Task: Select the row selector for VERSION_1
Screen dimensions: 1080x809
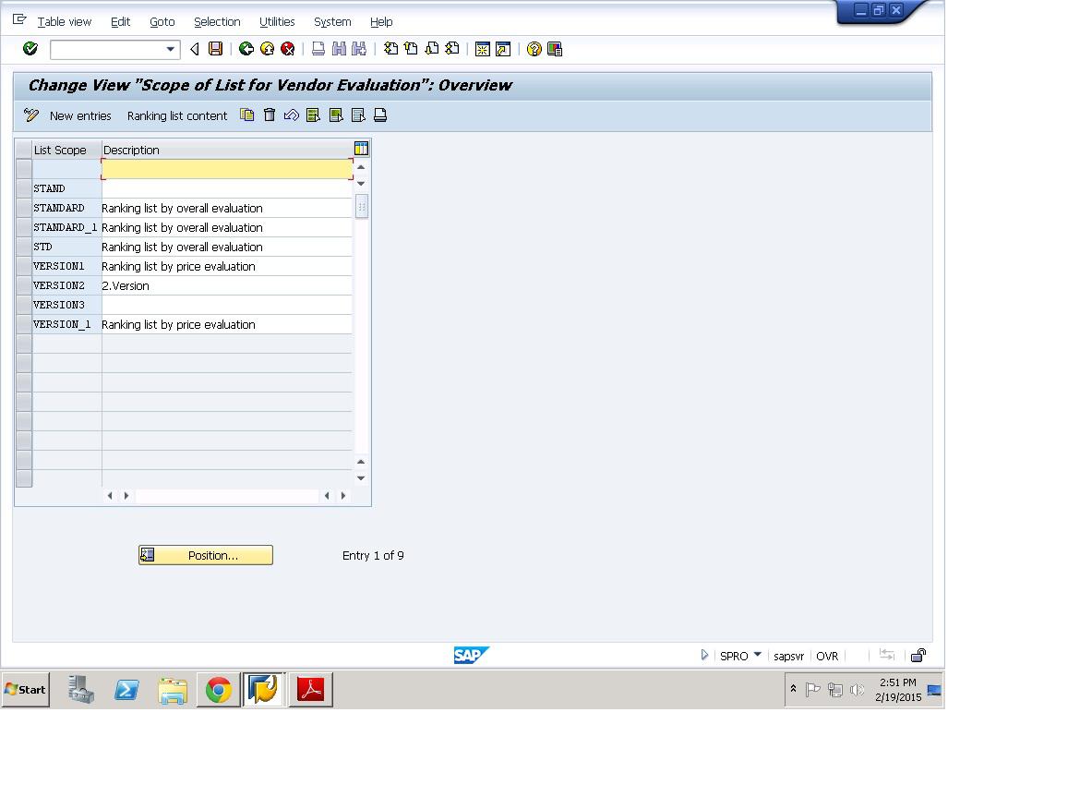Action: (24, 324)
